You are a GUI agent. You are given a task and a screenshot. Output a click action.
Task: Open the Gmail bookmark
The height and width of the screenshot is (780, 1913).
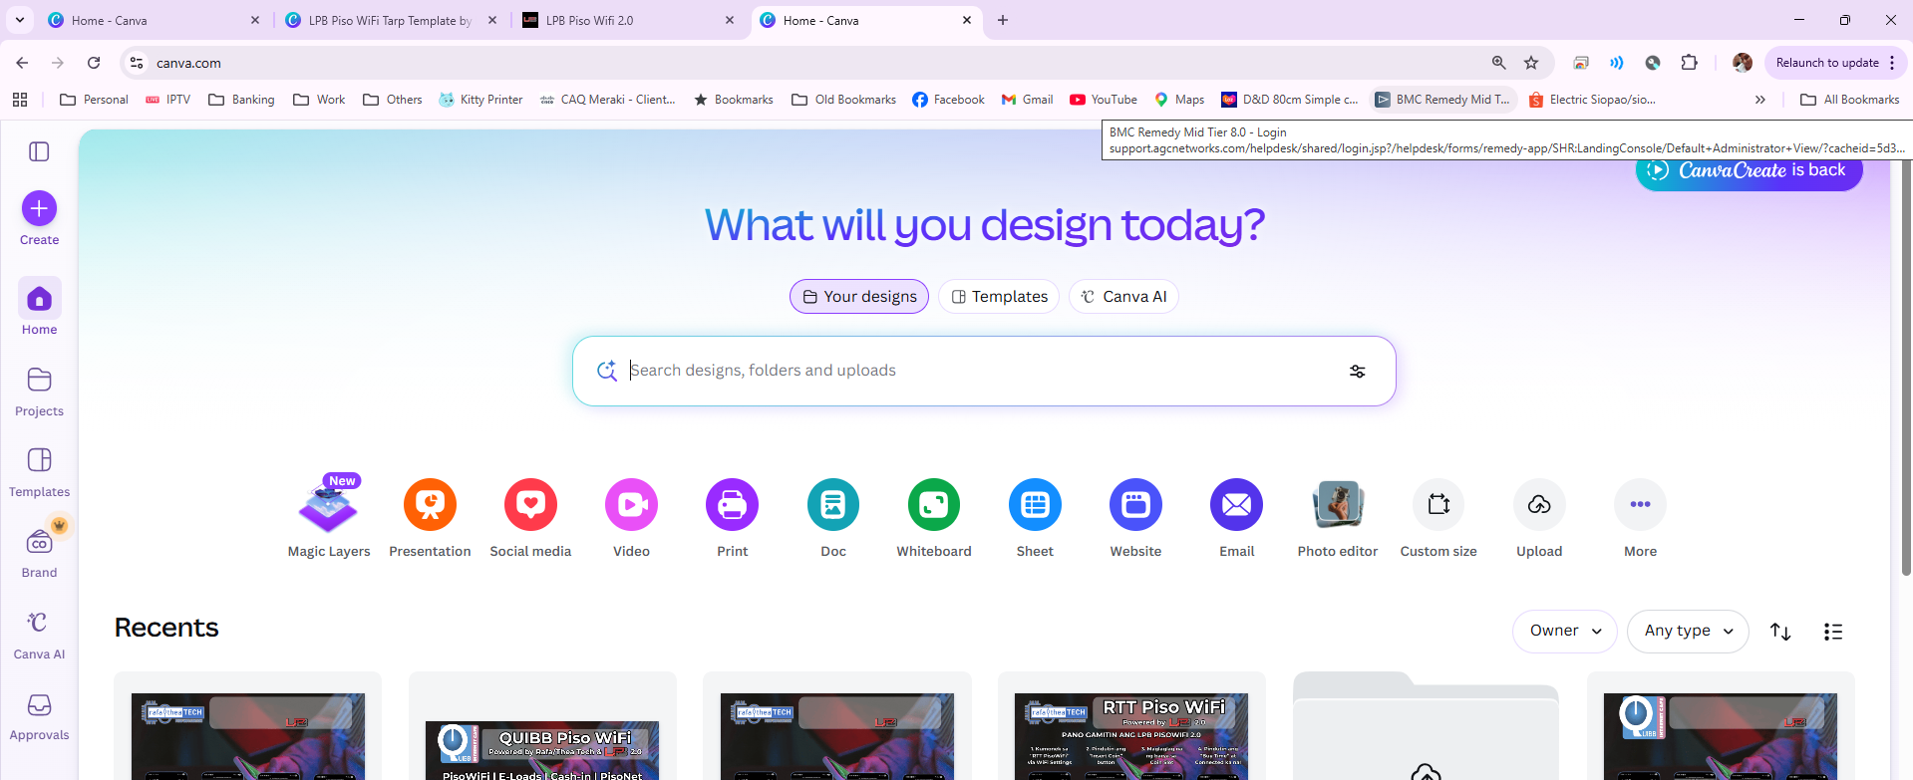pyautogui.click(x=1027, y=100)
